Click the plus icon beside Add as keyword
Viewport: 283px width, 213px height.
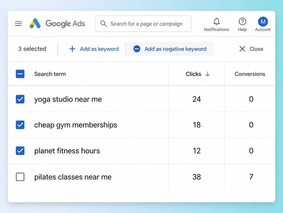[x=72, y=49]
